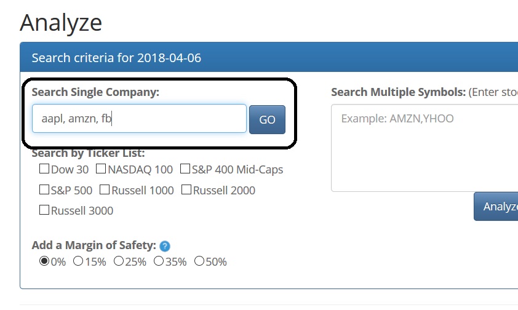The width and height of the screenshot is (518, 310).
Task: Click the Analyze page heading
Action: pyautogui.click(x=61, y=22)
